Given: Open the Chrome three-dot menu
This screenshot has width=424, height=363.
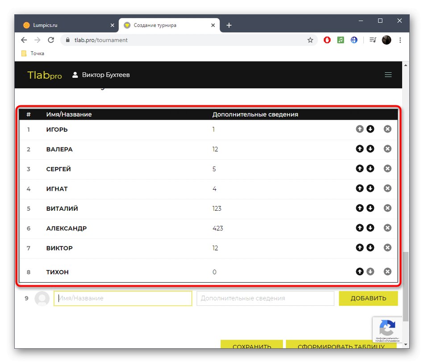Looking at the screenshot, I should pyautogui.click(x=400, y=40).
